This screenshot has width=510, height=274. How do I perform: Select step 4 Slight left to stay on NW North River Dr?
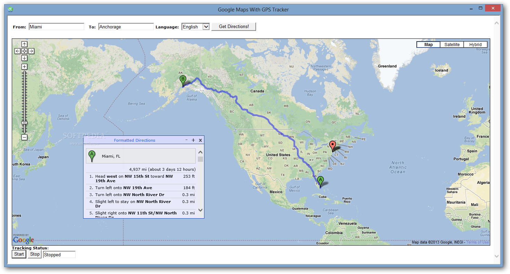[141, 204]
